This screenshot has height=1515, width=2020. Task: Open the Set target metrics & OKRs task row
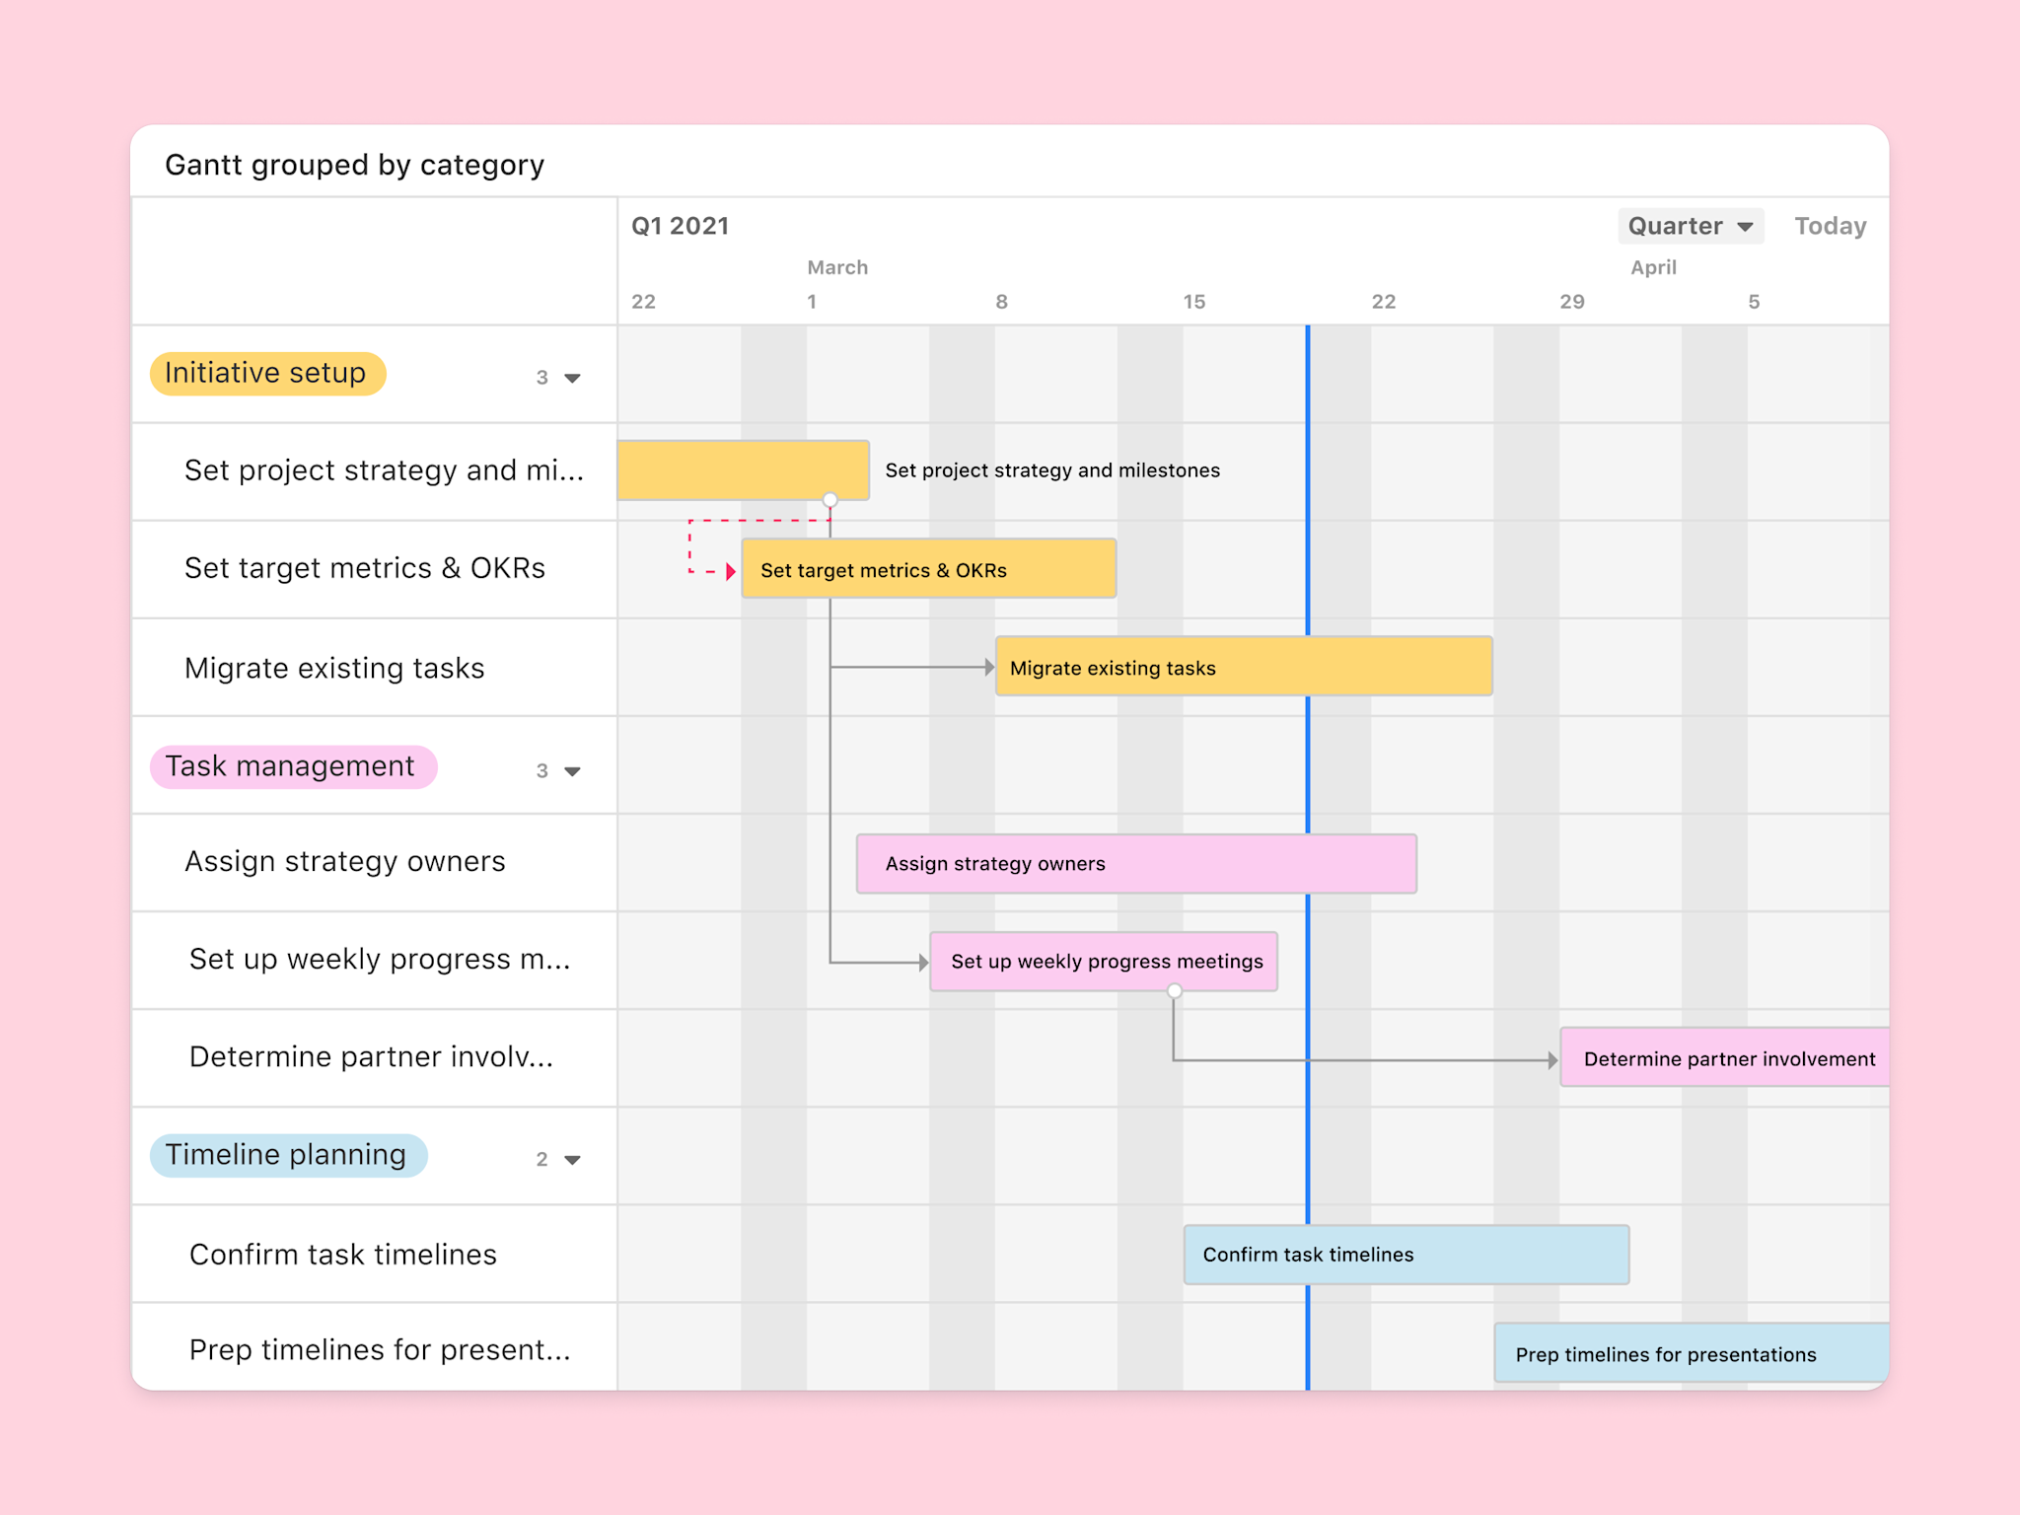click(x=365, y=569)
